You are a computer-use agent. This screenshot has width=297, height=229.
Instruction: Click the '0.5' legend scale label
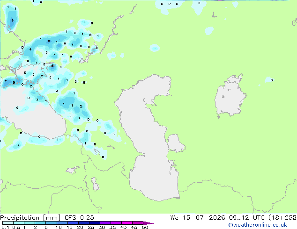click(x=16, y=227)
